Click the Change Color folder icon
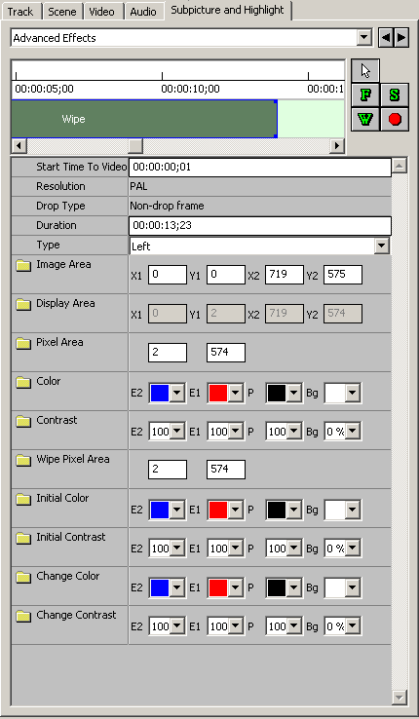This screenshot has width=419, height=719. coord(23,578)
